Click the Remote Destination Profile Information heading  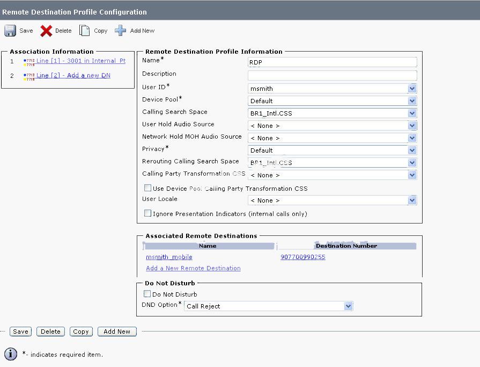click(x=213, y=52)
